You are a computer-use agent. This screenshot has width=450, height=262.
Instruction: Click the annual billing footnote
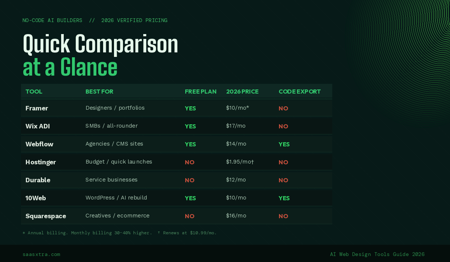pos(87,233)
